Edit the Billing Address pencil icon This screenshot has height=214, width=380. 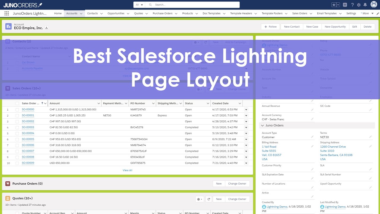(x=312, y=146)
